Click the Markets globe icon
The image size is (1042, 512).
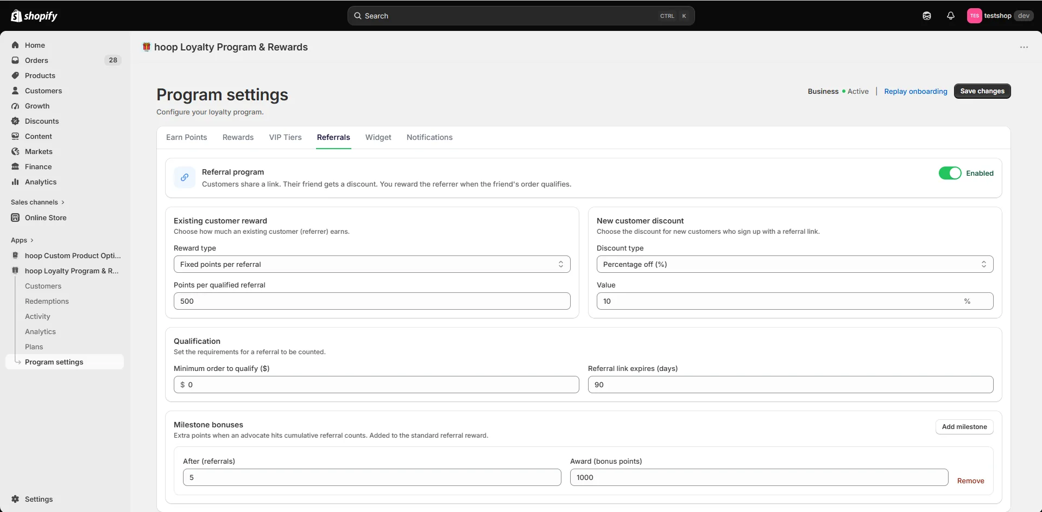click(x=15, y=151)
